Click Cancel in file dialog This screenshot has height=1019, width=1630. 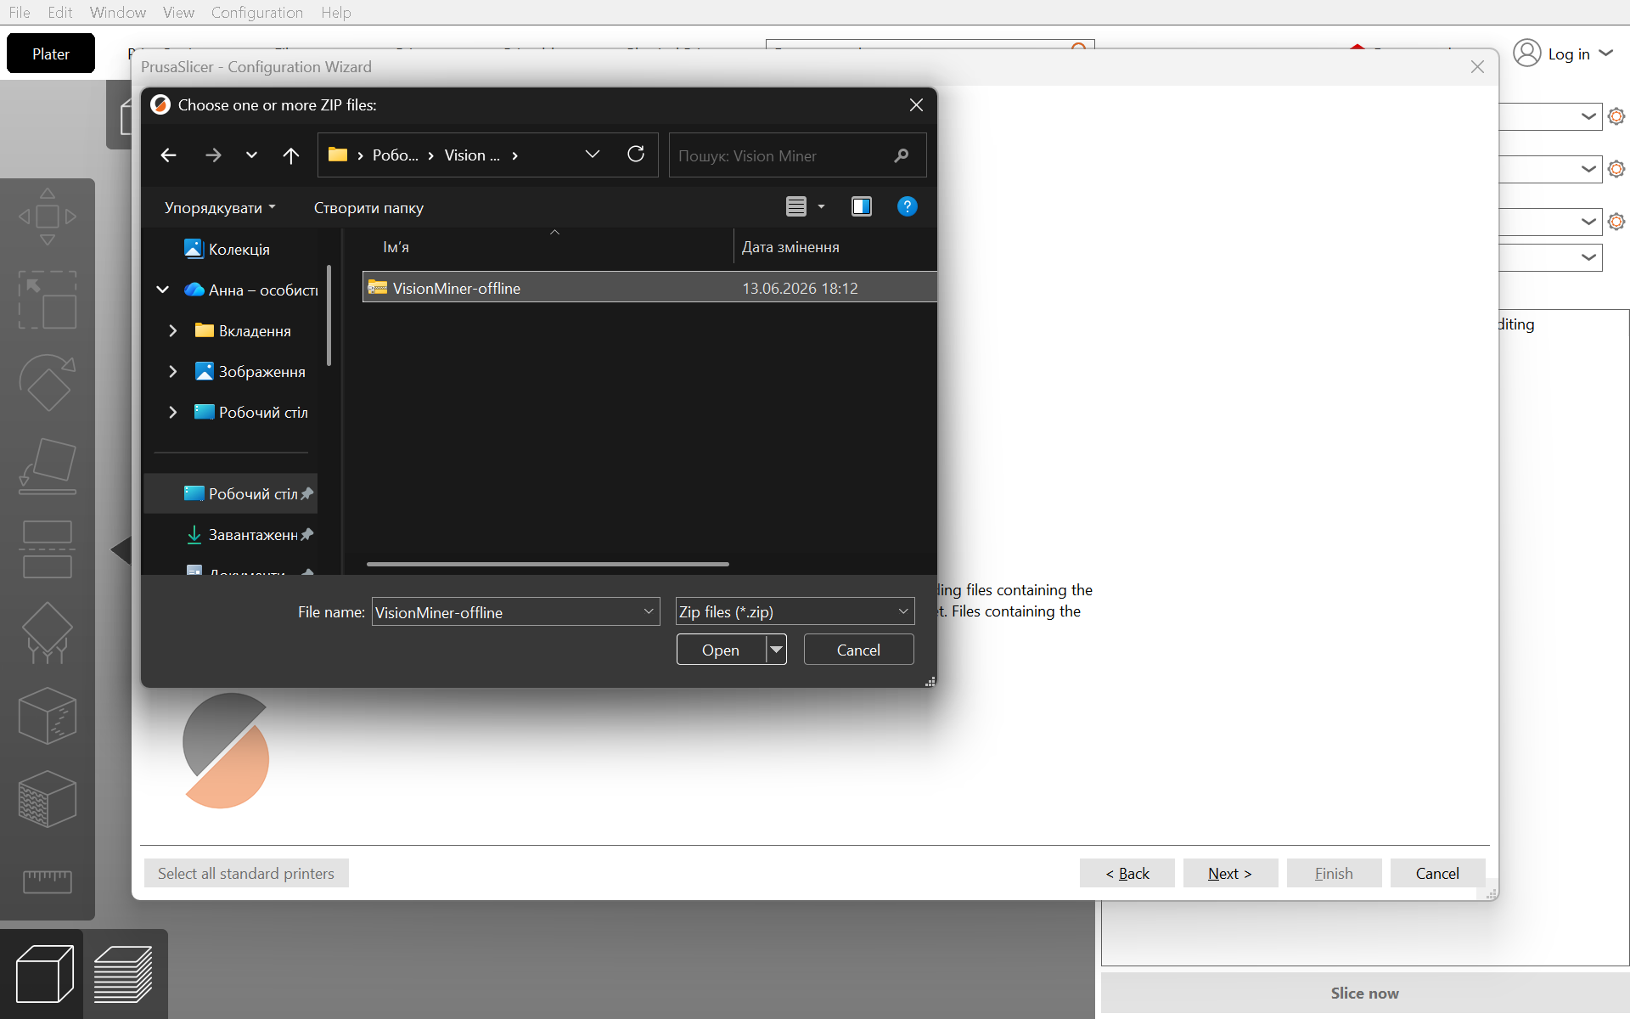(858, 650)
